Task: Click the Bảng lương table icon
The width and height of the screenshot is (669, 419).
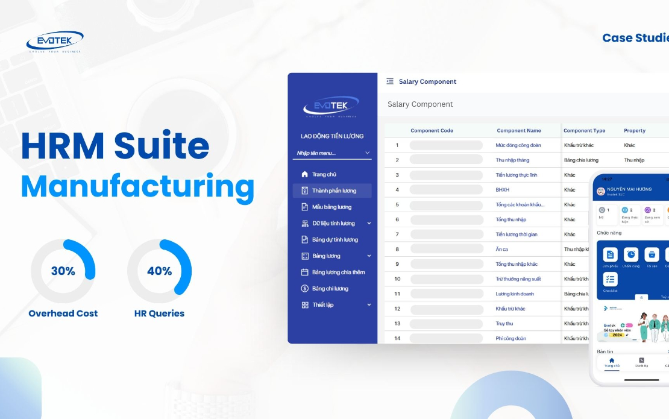Action: [x=304, y=256]
